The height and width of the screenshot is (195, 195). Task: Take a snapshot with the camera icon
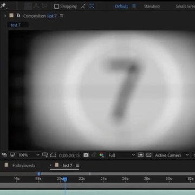86,155
